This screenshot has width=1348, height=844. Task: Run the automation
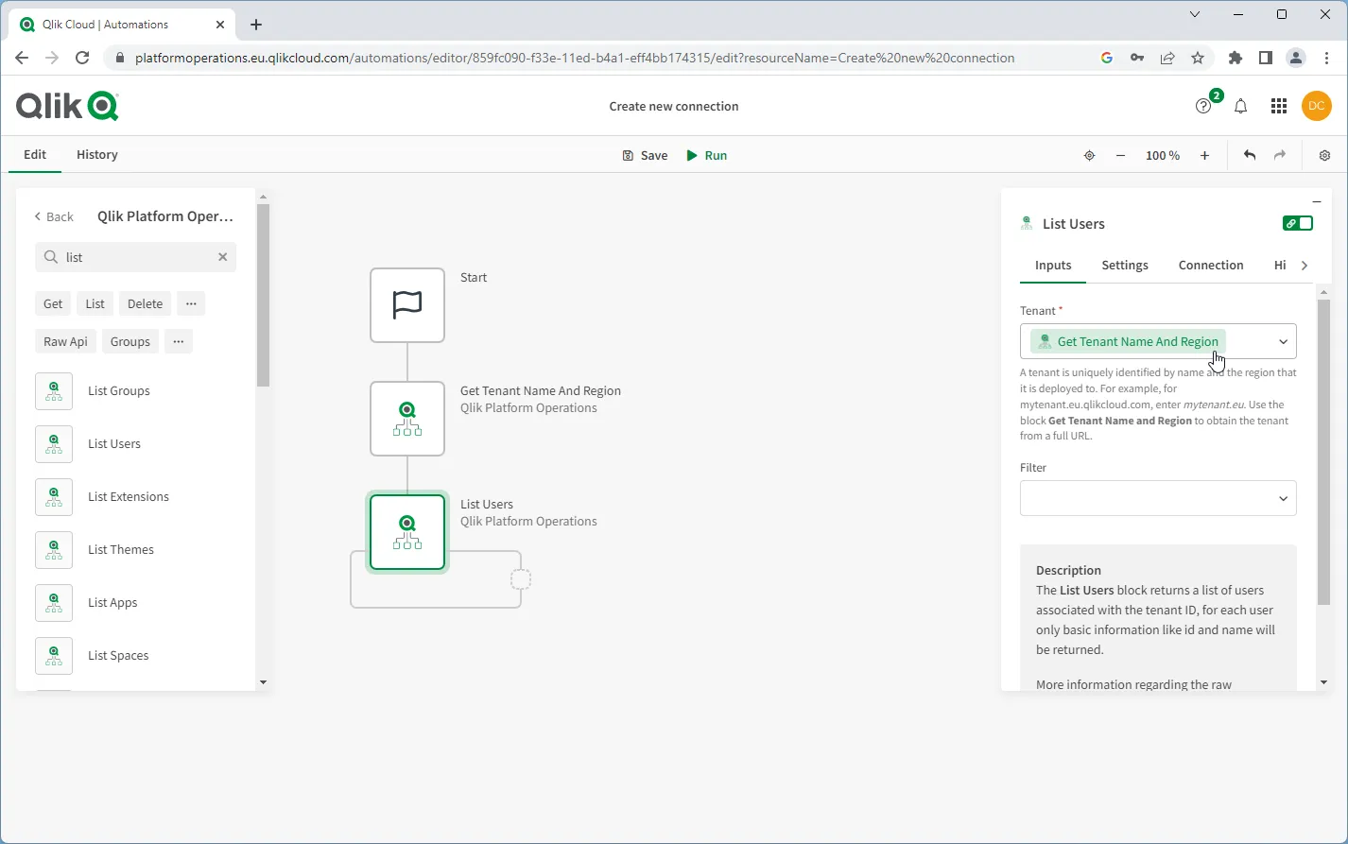[x=706, y=155]
